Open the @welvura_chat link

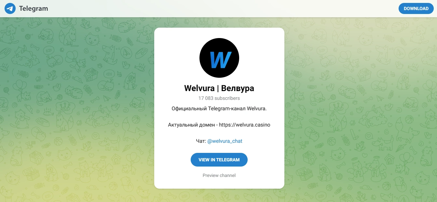(225, 141)
